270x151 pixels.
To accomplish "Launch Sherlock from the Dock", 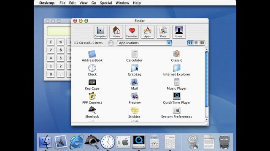I will [x=92, y=142].
